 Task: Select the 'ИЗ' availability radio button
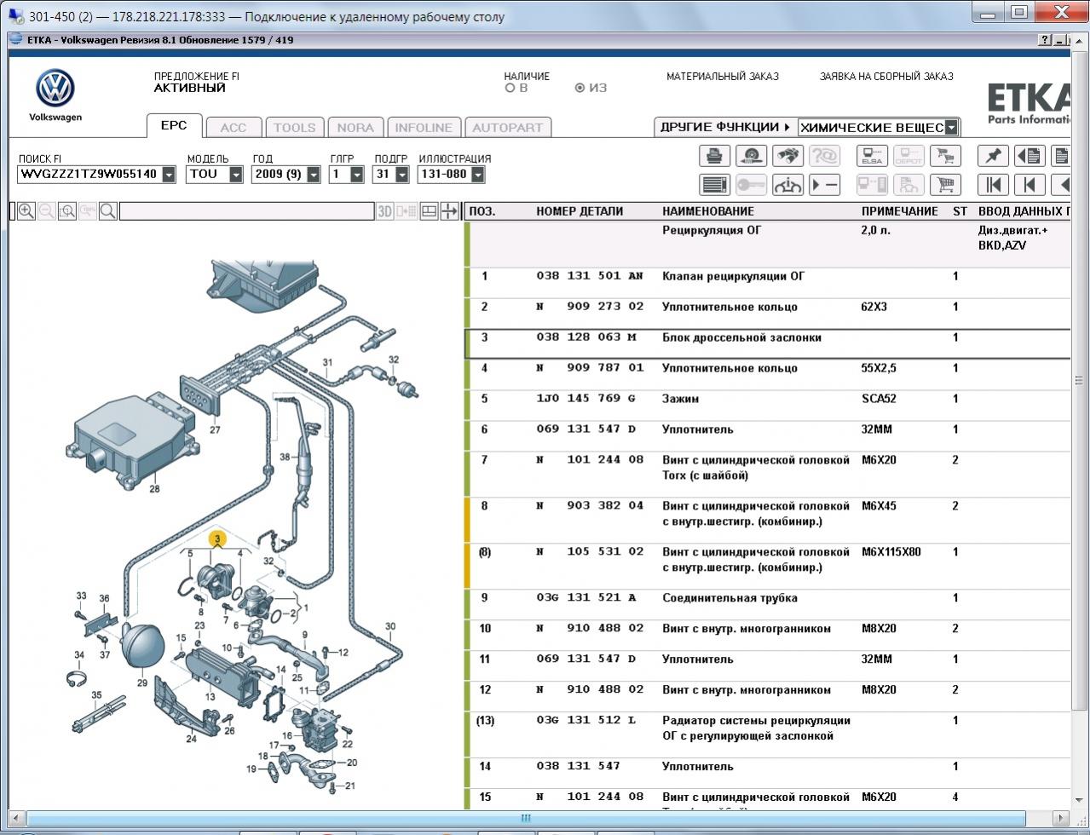[580, 88]
